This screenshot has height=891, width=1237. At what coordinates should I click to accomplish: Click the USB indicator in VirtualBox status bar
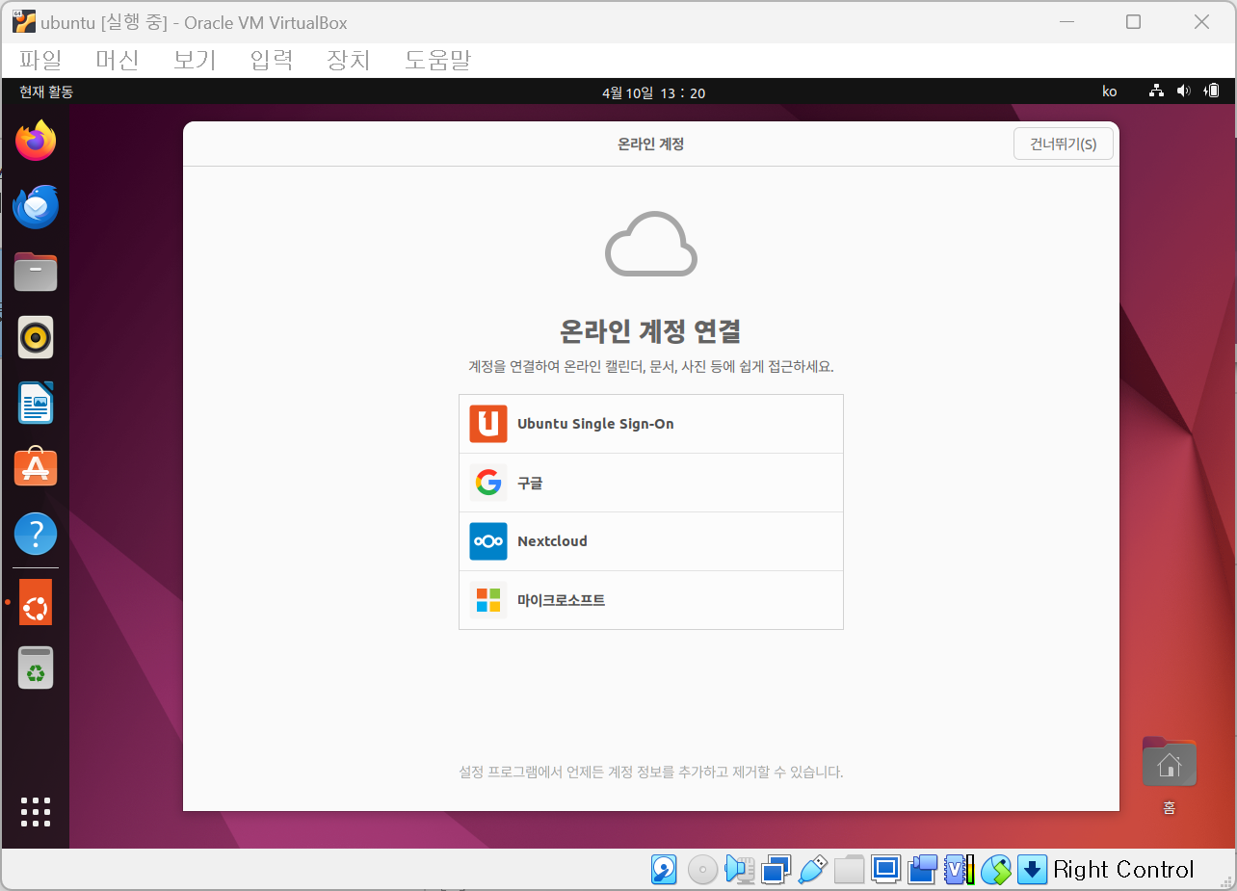[x=812, y=870]
